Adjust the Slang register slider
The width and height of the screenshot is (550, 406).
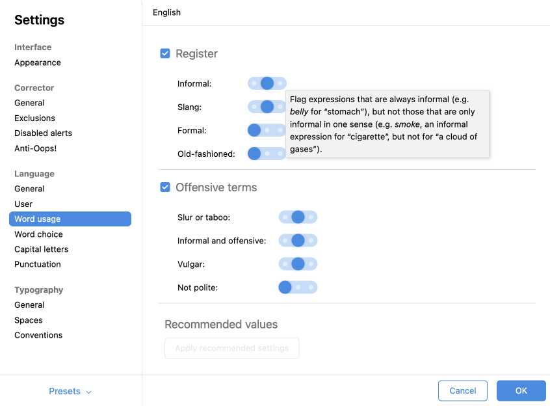pos(267,107)
